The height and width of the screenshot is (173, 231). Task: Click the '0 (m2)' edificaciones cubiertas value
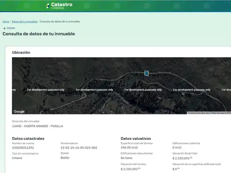click(177, 148)
